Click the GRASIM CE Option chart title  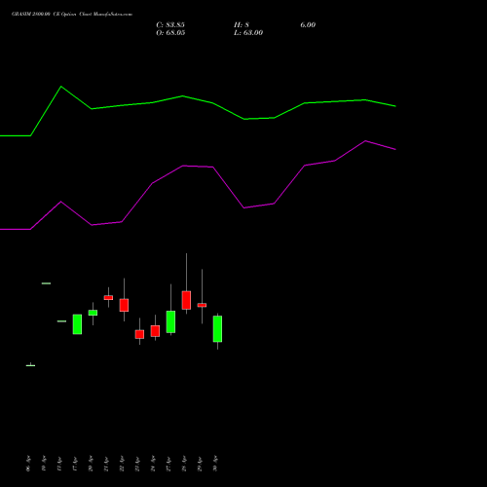(72, 15)
